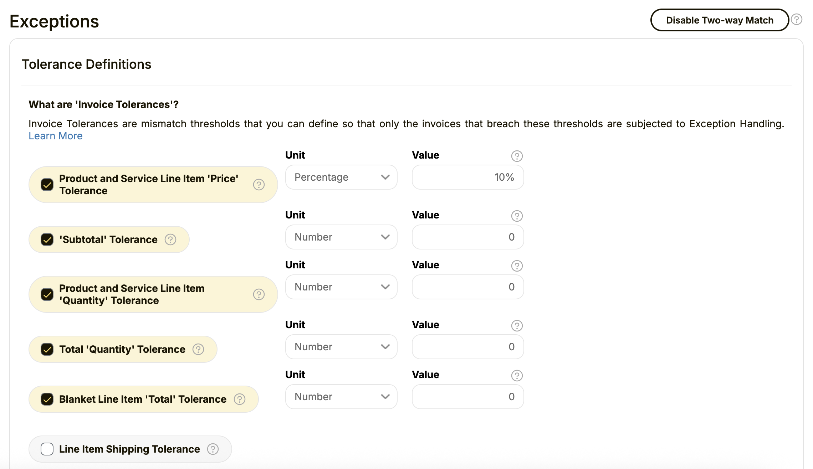Click help icon for Total 'Quantity' Tolerance
The height and width of the screenshot is (469, 813).
click(198, 349)
